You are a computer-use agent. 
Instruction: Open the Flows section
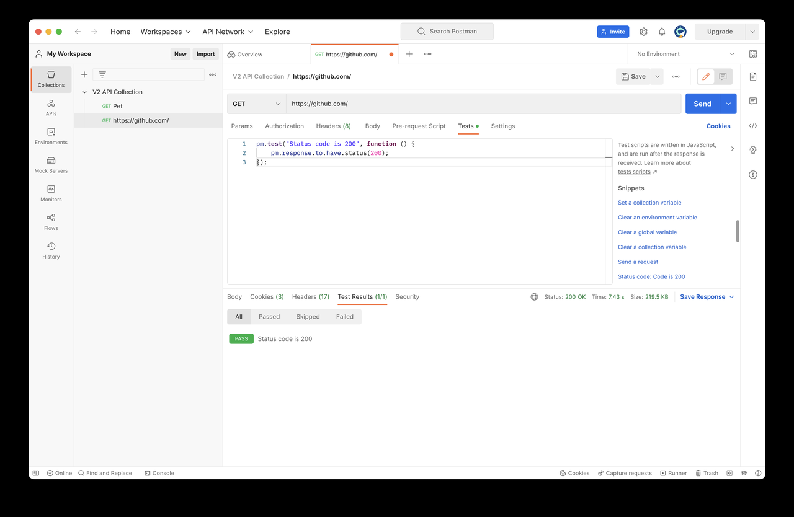pyautogui.click(x=51, y=222)
